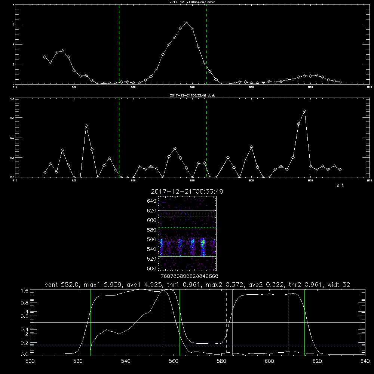Image resolution: width=374 pixels, height=374 pixels.
Task: Click the '540' label on bottom plot x-axis
Action: (126, 361)
